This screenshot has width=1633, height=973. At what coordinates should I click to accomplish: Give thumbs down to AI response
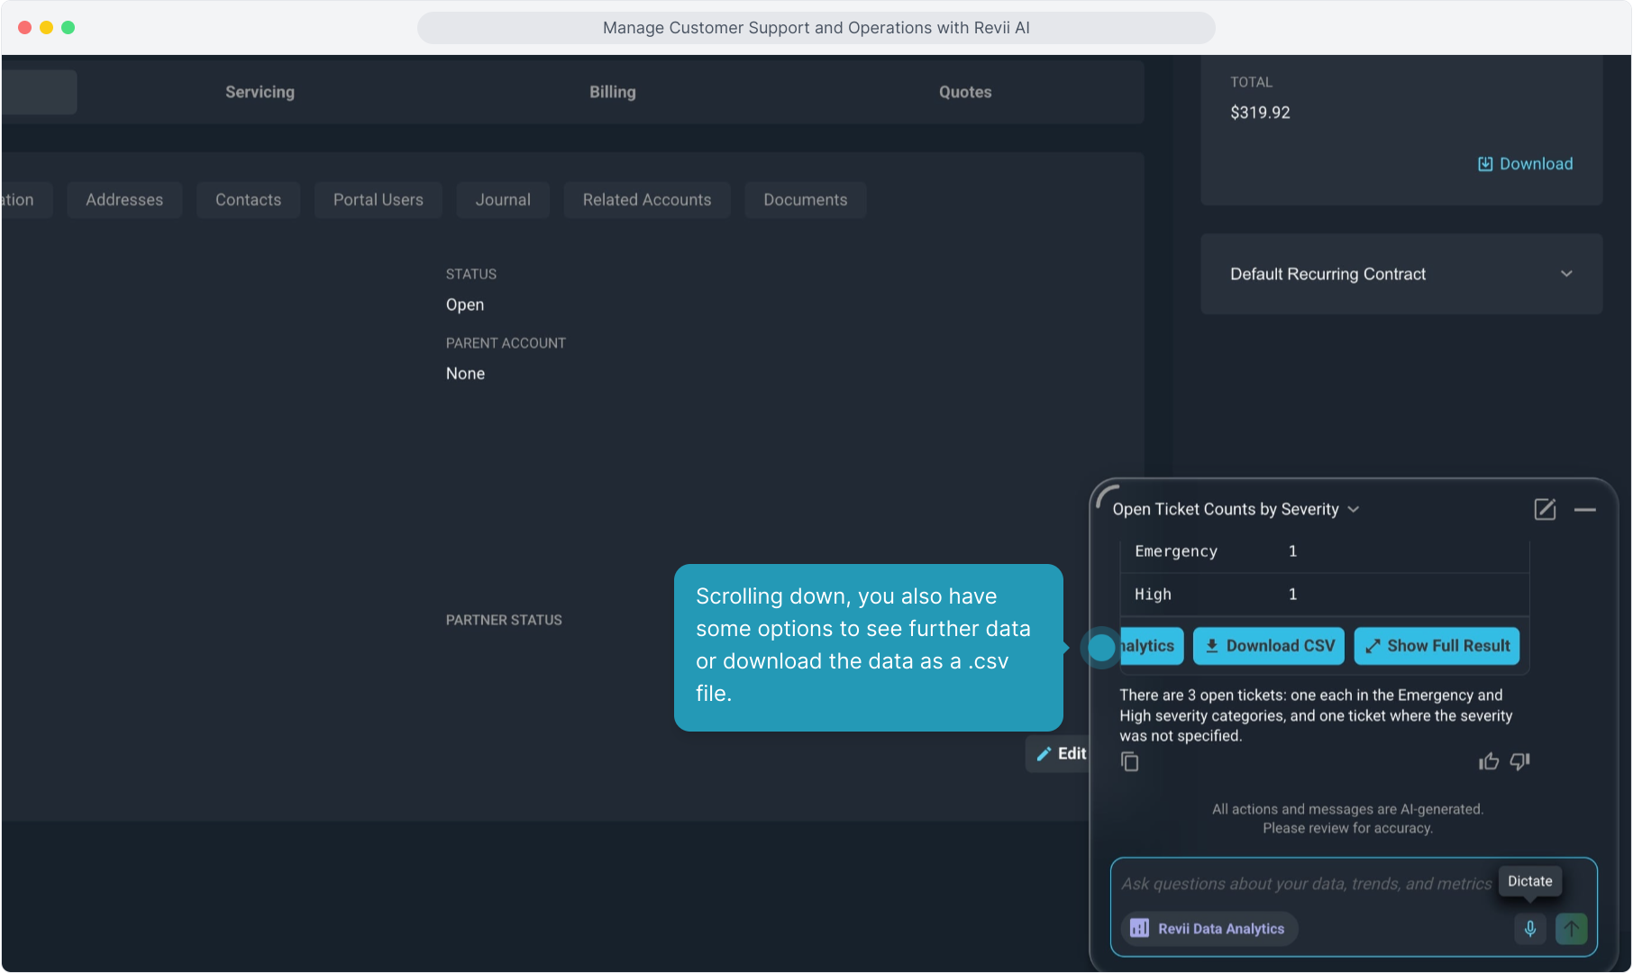1520,762
